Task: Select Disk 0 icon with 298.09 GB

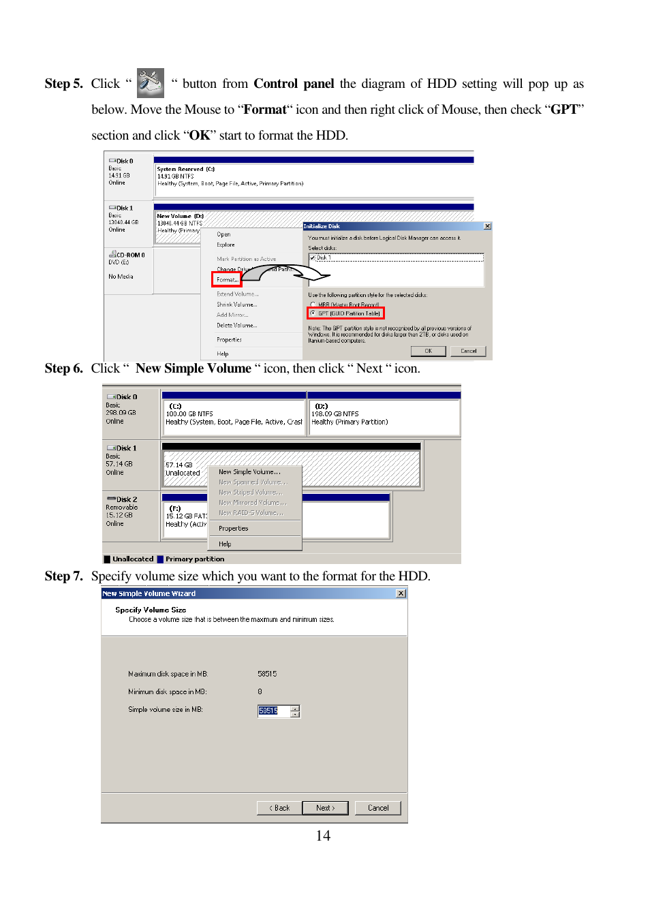Action: pos(111,396)
